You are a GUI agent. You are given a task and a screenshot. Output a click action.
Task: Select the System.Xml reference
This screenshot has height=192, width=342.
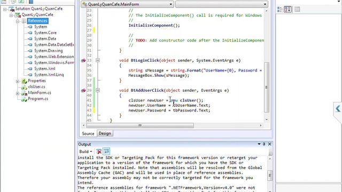45,69
